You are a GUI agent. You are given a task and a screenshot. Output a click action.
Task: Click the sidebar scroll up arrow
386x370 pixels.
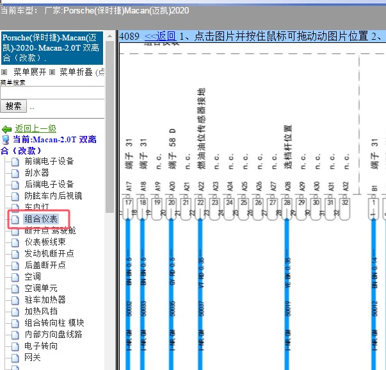109,37
